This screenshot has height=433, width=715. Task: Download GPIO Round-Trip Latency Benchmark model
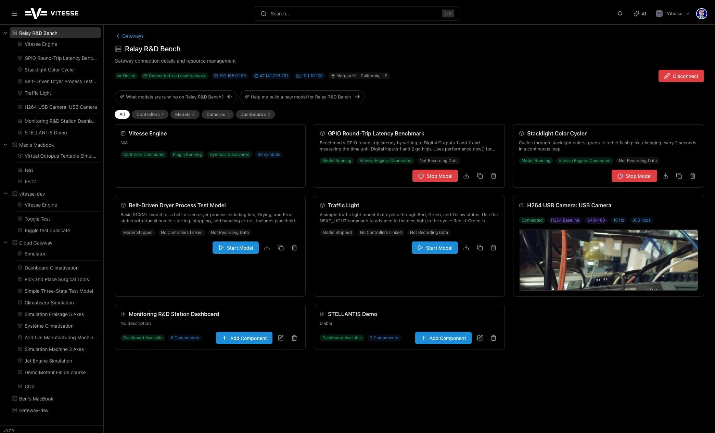466,176
